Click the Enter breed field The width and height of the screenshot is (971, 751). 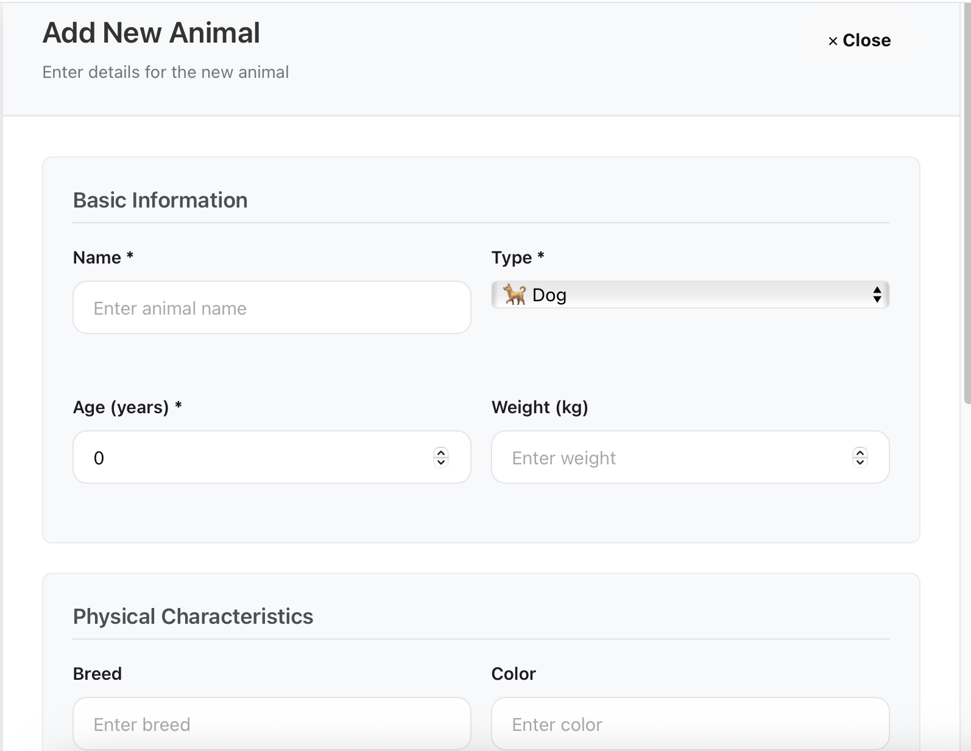(271, 724)
